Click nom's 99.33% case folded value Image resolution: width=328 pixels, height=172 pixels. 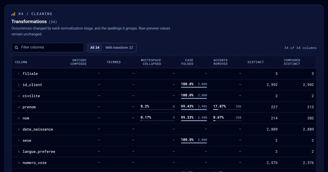(187, 117)
